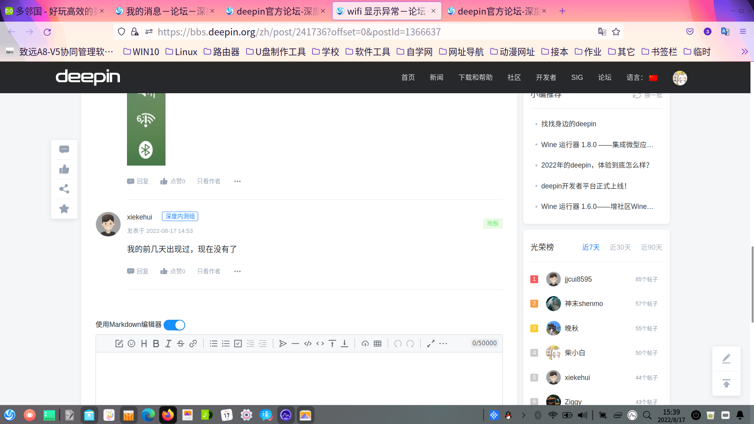
Task: Toggle bold formatting in the editor
Action: pos(156,343)
